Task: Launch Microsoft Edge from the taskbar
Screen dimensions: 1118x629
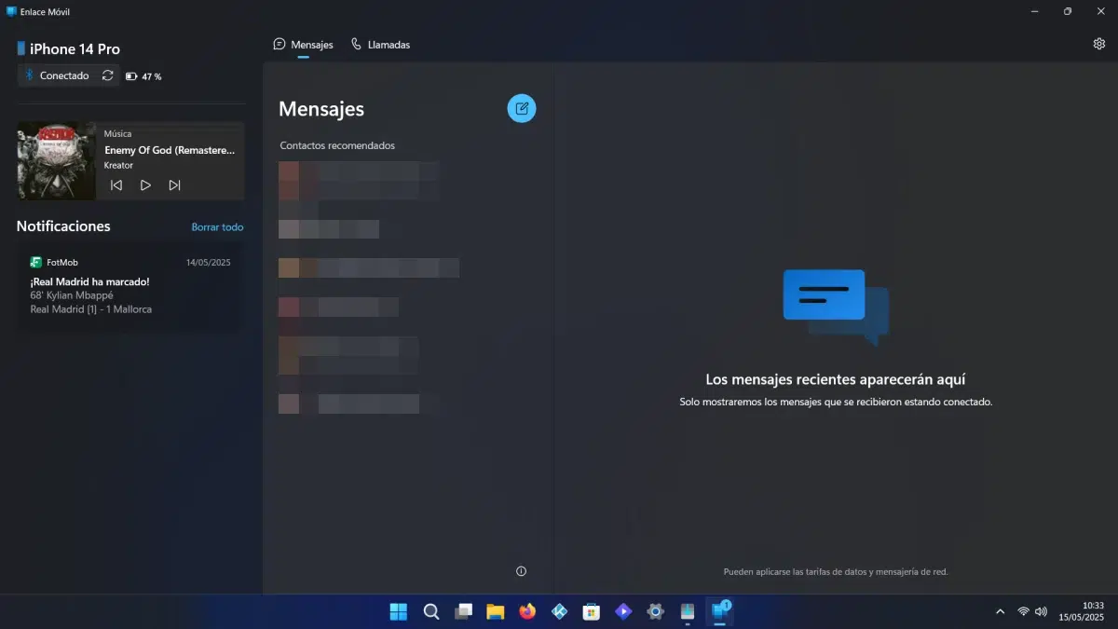Action: tap(527, 611)
